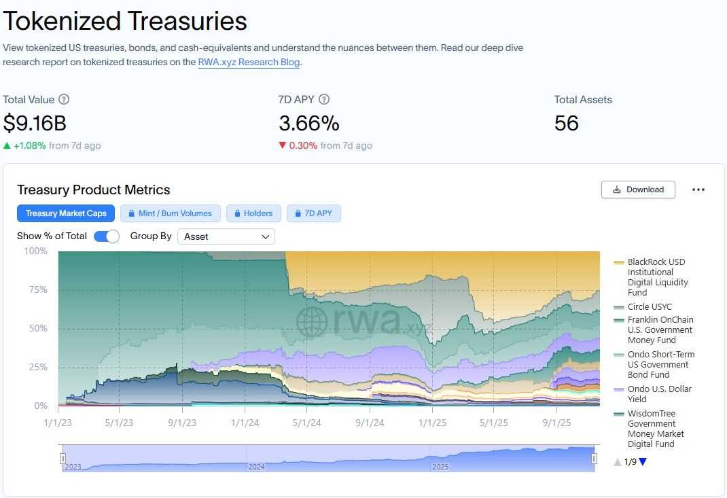Switch to the Holders tab

pyautogui.click(x=253, y=213)
